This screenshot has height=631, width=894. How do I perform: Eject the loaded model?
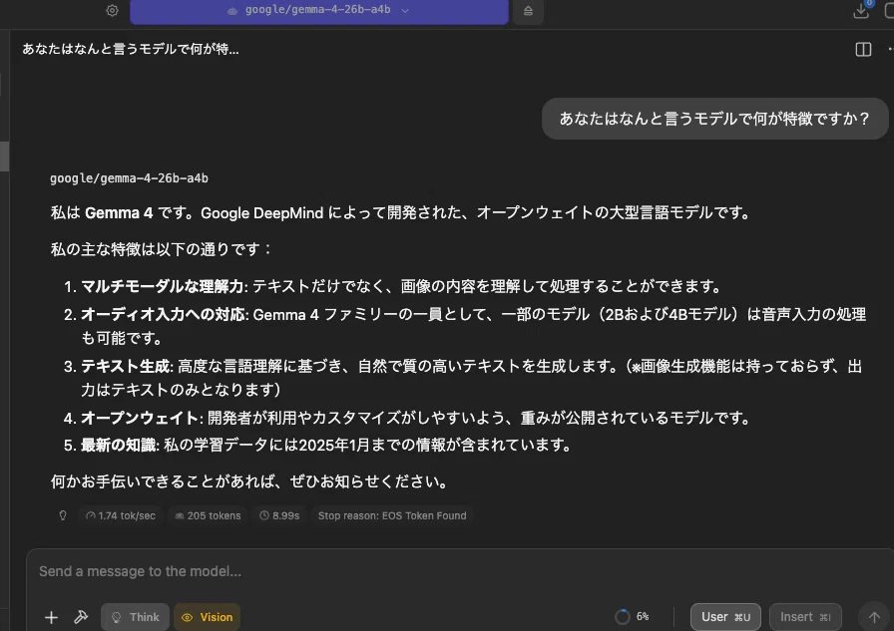528,11
